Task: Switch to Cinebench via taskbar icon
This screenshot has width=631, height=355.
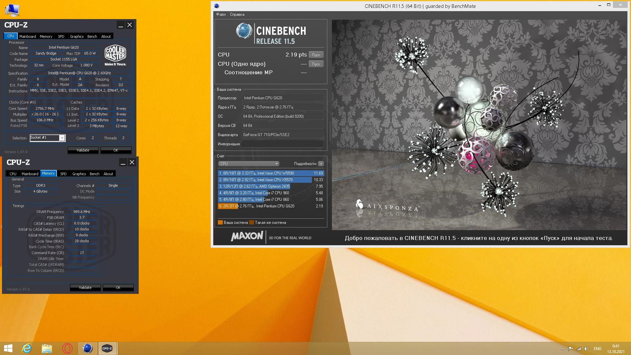Action: (87, 348)
